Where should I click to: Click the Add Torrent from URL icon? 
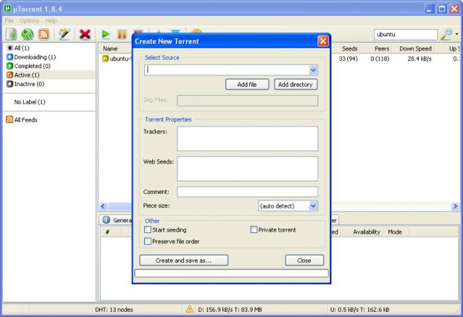tap(27, 34)
